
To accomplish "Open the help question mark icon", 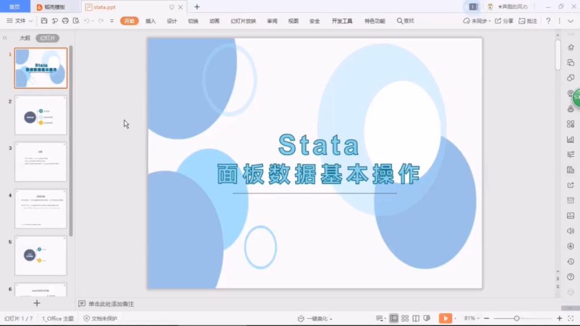I will [x=548, y=21].
